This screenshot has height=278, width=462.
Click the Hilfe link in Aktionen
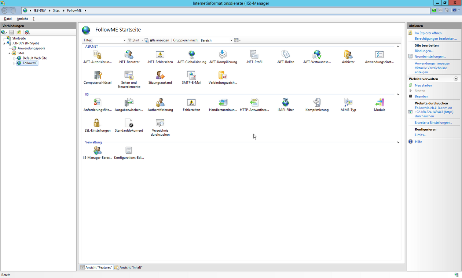[x=418, y=142]
